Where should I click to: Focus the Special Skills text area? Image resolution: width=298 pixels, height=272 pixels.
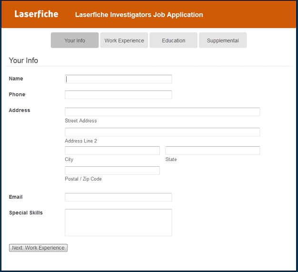pos(119,222)
